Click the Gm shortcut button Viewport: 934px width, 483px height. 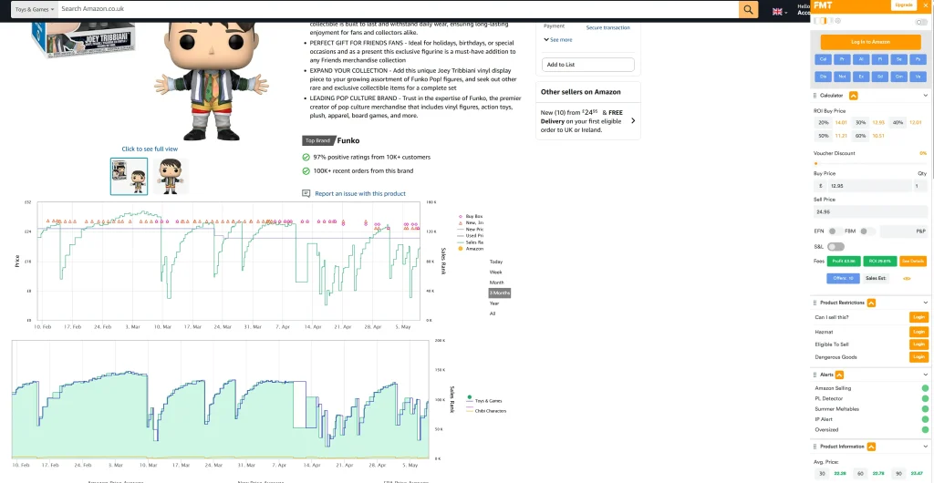tap(898, 77)
